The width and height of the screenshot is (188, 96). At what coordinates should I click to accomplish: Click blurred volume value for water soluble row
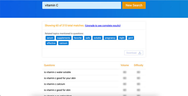pyautogui.click(x=125, y=72)
